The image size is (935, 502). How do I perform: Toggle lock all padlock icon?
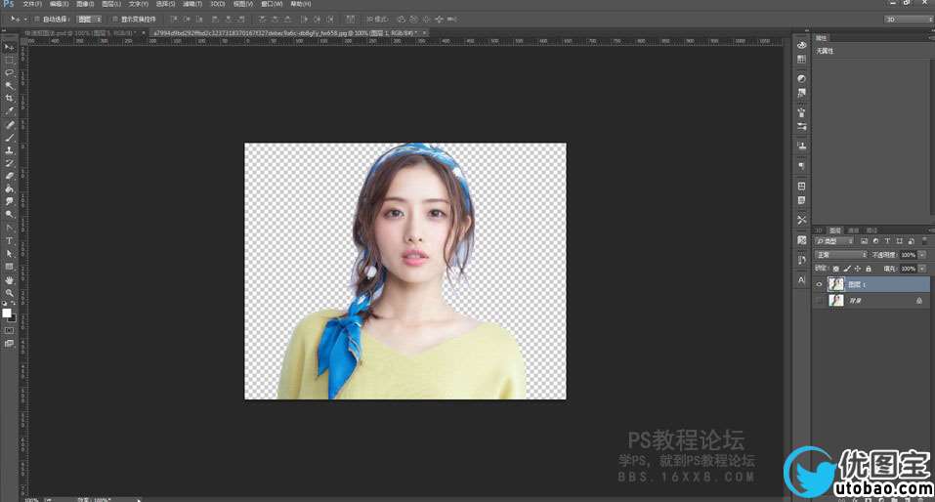click(869, 269)
